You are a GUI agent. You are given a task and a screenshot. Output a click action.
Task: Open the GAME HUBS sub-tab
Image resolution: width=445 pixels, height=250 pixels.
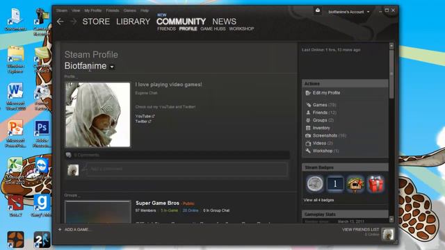(x=213, y=29)
